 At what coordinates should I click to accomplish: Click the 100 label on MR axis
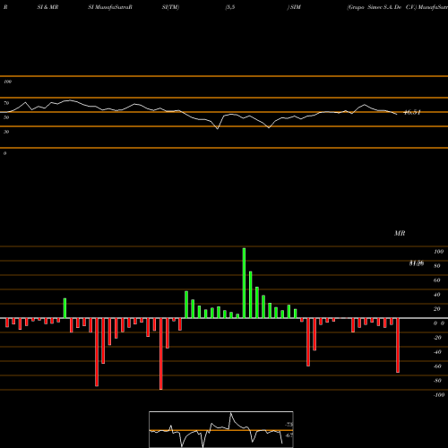coord(438,252)
